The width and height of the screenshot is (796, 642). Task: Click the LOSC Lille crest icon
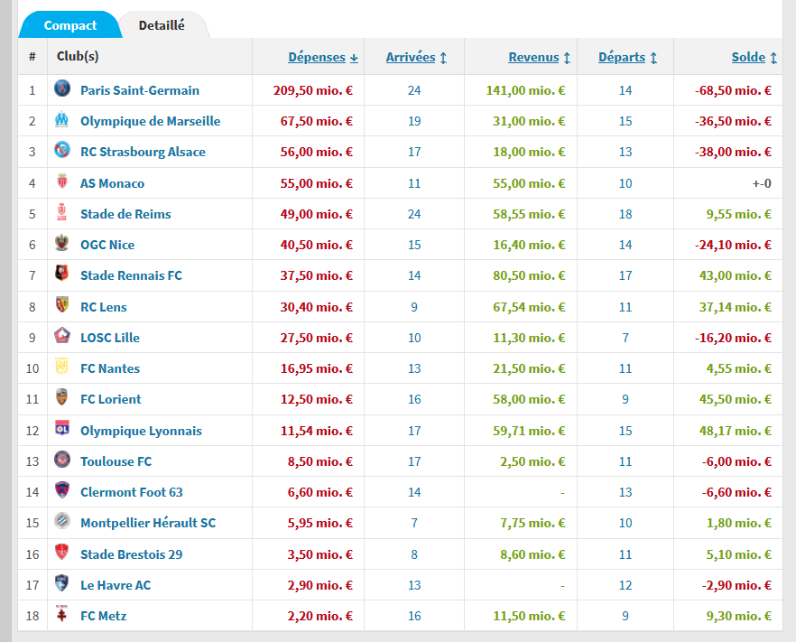tap(62, 336)
